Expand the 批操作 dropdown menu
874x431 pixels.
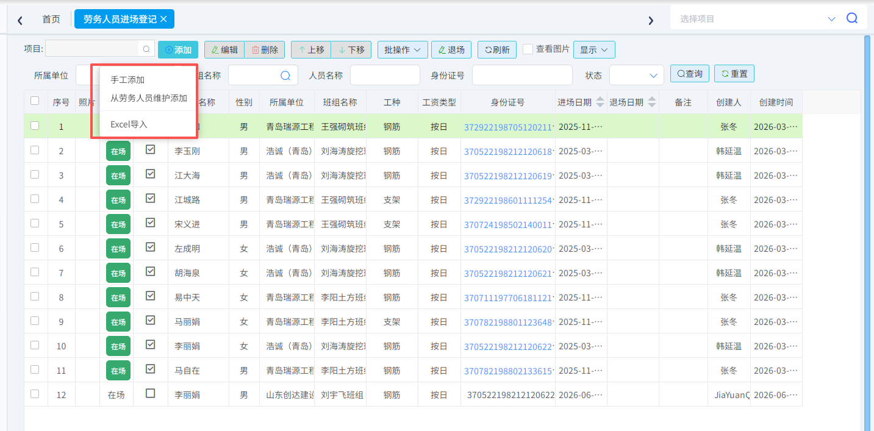pyautogui.click(x=403, y=50)
